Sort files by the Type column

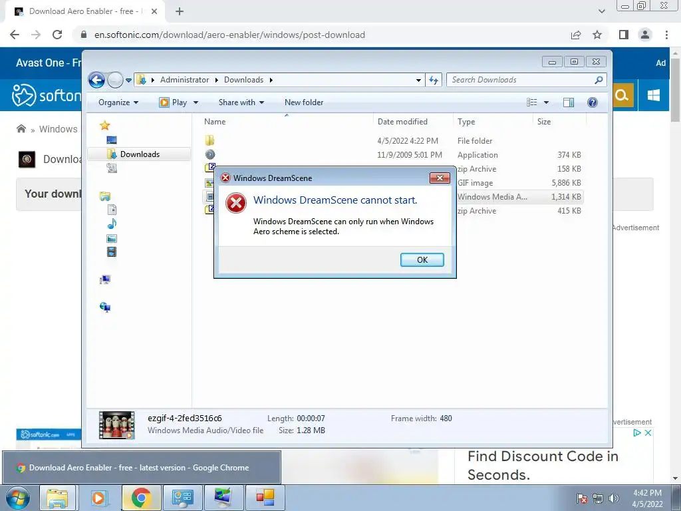coord(493,122)
